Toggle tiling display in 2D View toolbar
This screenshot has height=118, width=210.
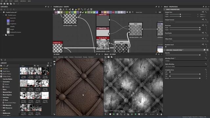[x=117, y=114]
